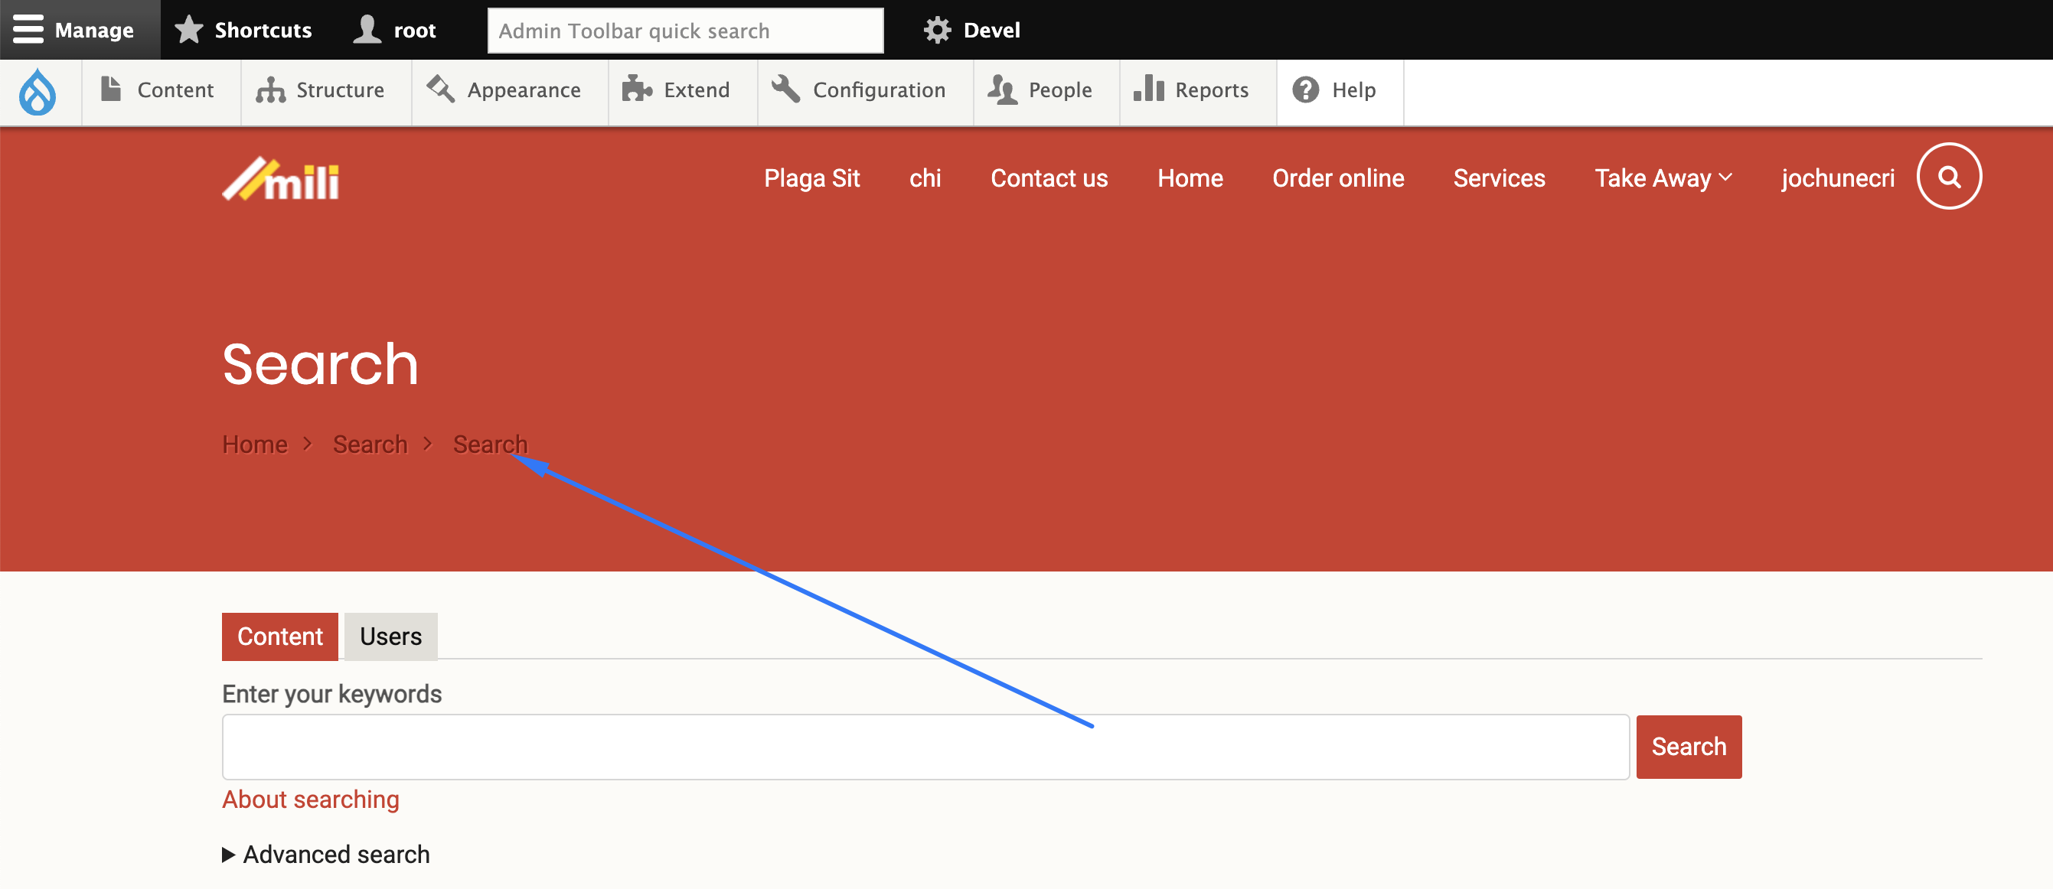Expand the Take Away dropdown menu
2053x889 pixels.
tap(1663, 177)
